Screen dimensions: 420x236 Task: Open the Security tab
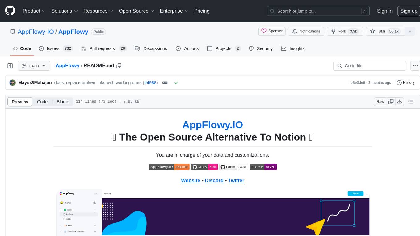coord(261,48)
